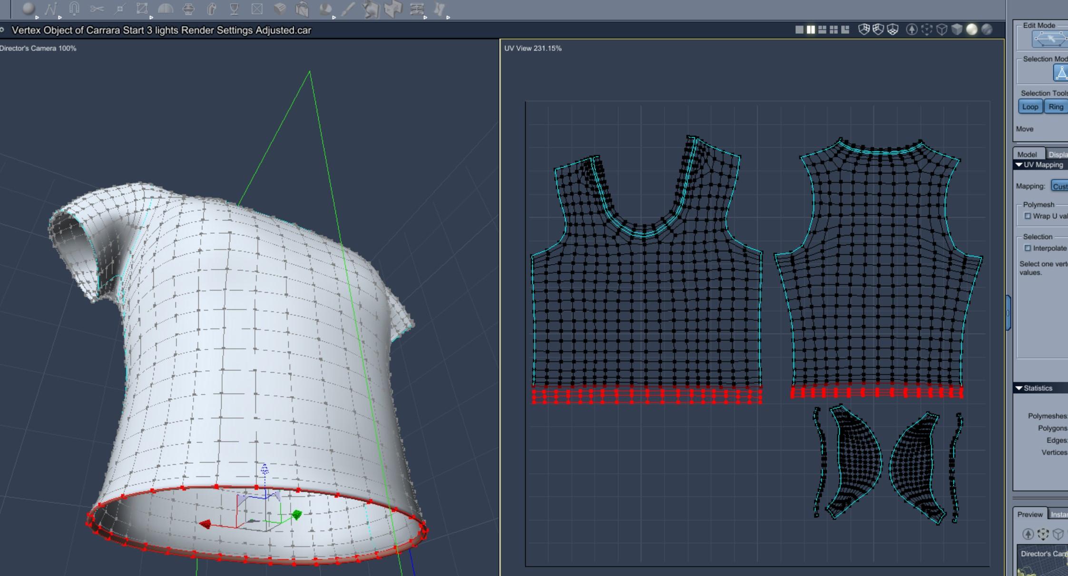Click the Ring selection button
This screenshot has width=1068, height=576.
tap(1056, 107)
